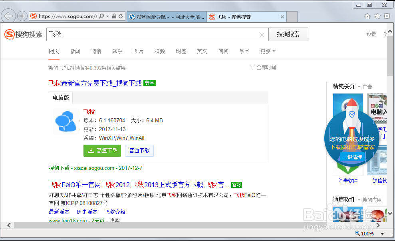Viewport: 395px width, 241px height.
Task: Click the result count text 约40,392条相关结果
Action: click(103, 68)
